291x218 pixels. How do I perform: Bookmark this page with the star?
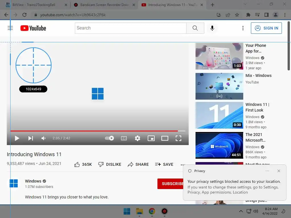[x=237, y=15]
